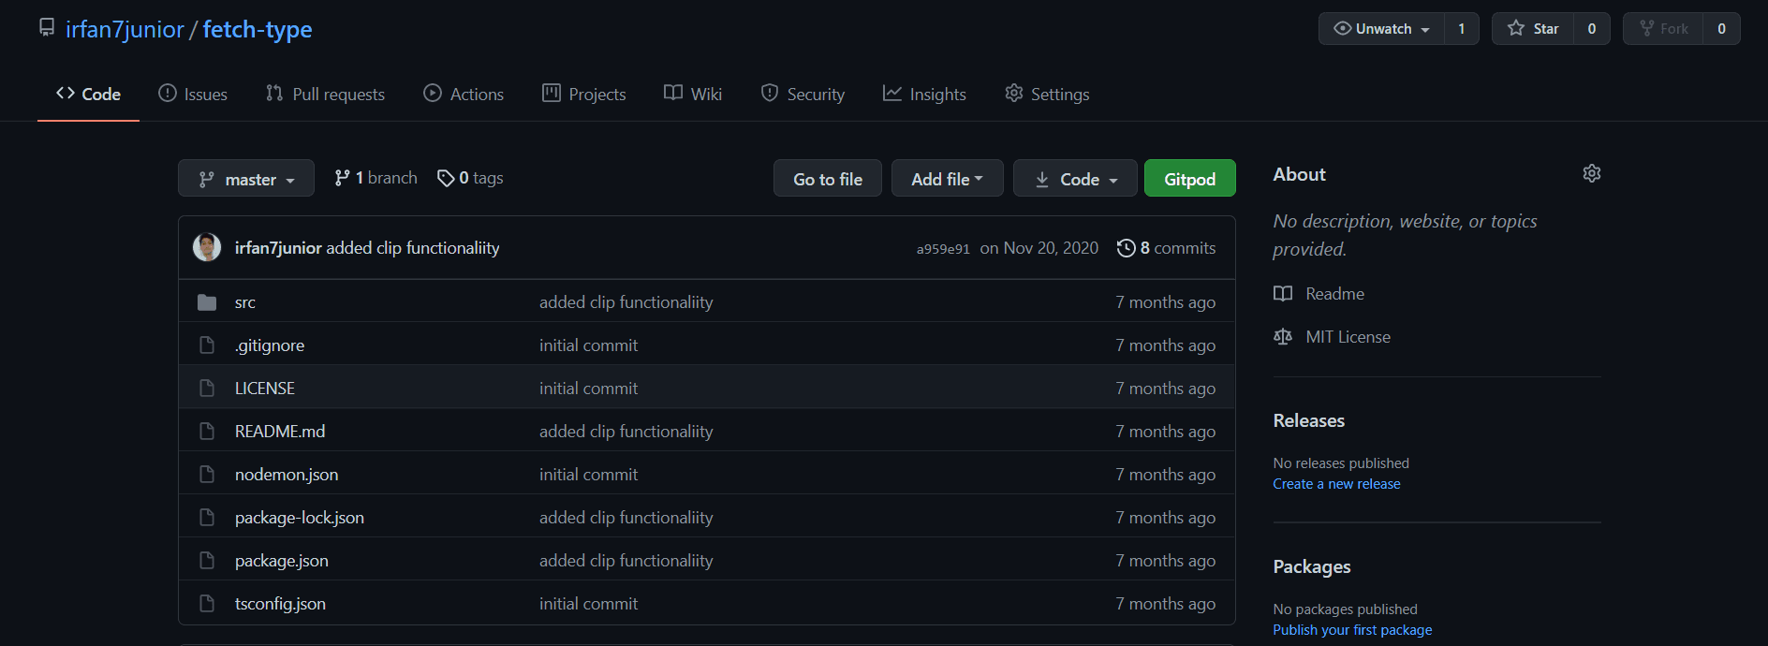This screenshot has width=1768, height=646.
Task: Open the Unwatch notifications dropdown
Action: (x=1382, y=29)
